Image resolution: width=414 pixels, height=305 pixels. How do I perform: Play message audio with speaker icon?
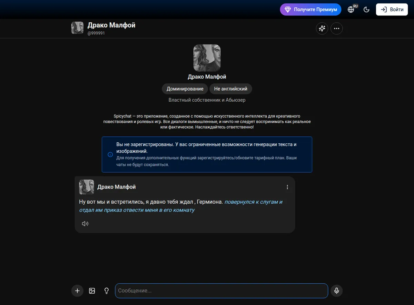(85, 224)
